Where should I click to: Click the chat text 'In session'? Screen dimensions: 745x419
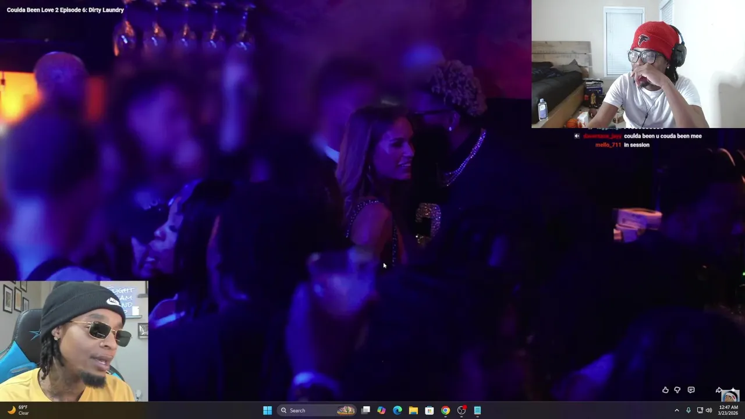[x=636, y=145]
